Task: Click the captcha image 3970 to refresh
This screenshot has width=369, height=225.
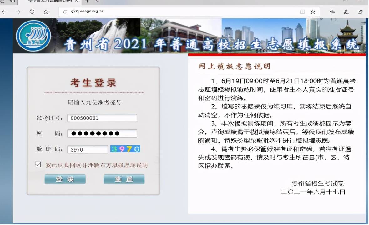Action: 125,149
